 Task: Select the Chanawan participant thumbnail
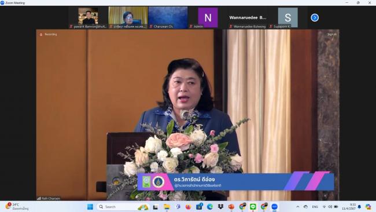(x=168, y=17)
